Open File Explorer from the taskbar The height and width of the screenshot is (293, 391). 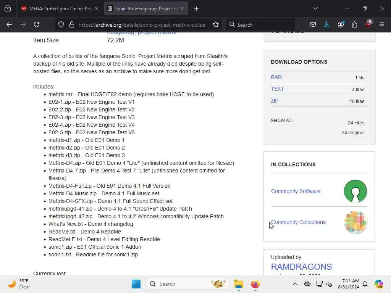click(238, 284)
